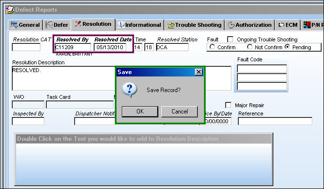Click the Time minute field showing 18
Viewport: 324px width, 189px height.
pos(149,47)
